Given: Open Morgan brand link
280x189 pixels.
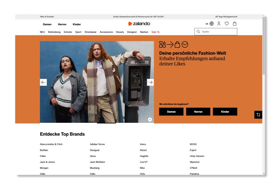Looking at the screenshot, I should tap(44, 168).
